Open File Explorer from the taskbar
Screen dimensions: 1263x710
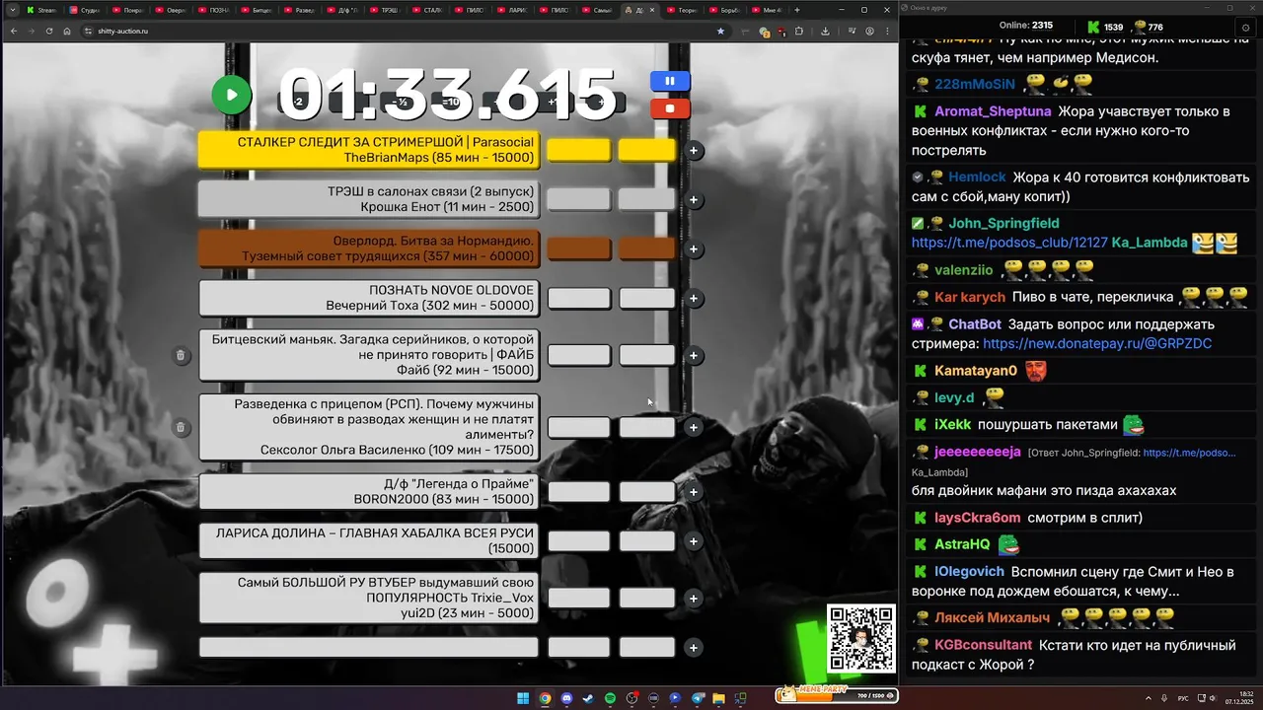(x=719, y=698)
